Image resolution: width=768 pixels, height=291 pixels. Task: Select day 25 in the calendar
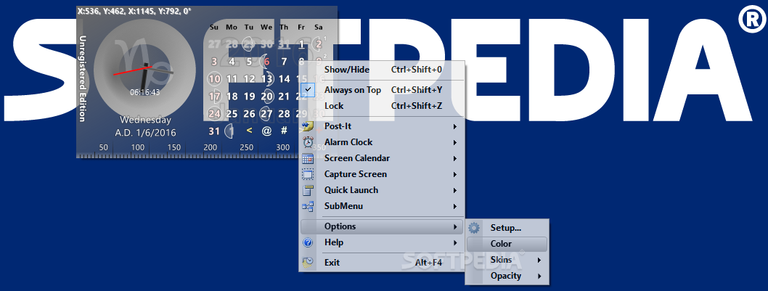(232, 114)
